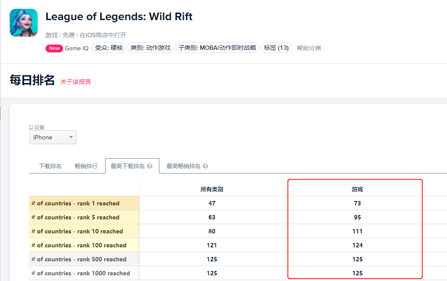Click 在iOS商店中打开 link

tap(103, 35)
